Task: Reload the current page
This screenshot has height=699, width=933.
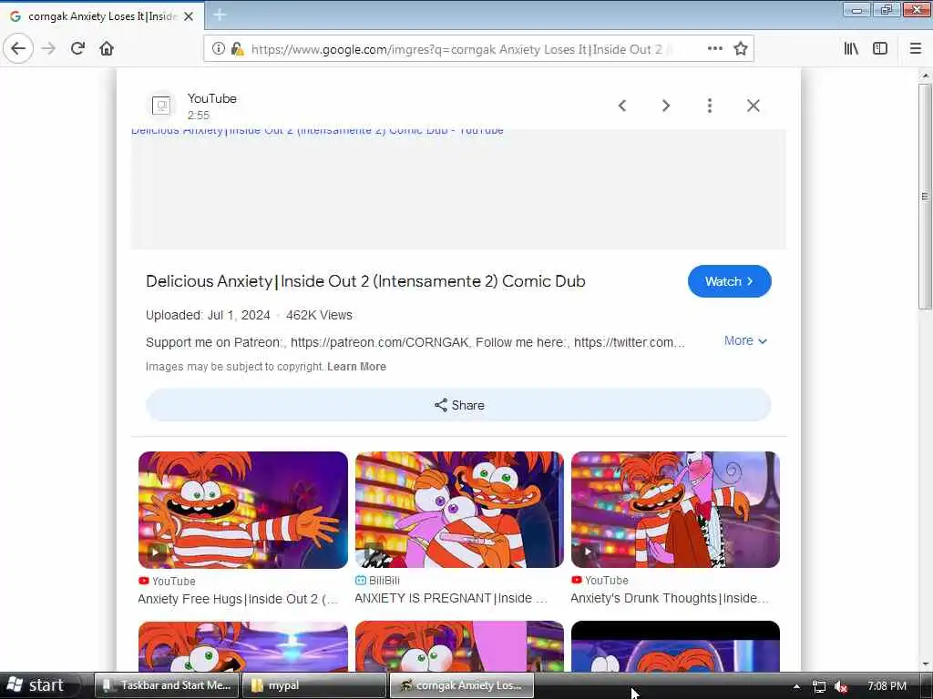Action: (78, 48)
